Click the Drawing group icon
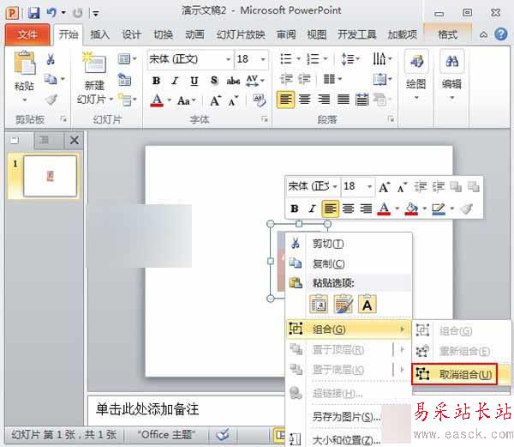 [x=416, y=61]
